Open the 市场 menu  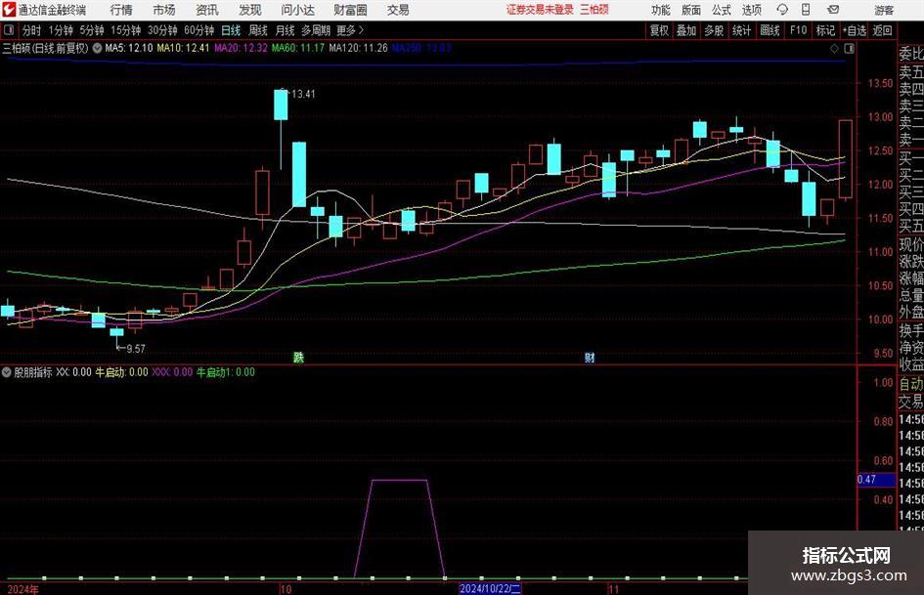coord(164,10)
